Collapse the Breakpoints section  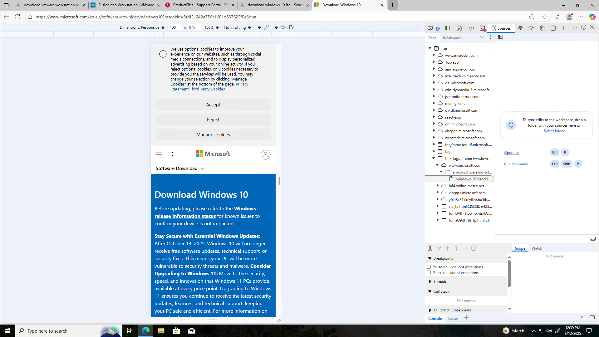click(430, 258)
